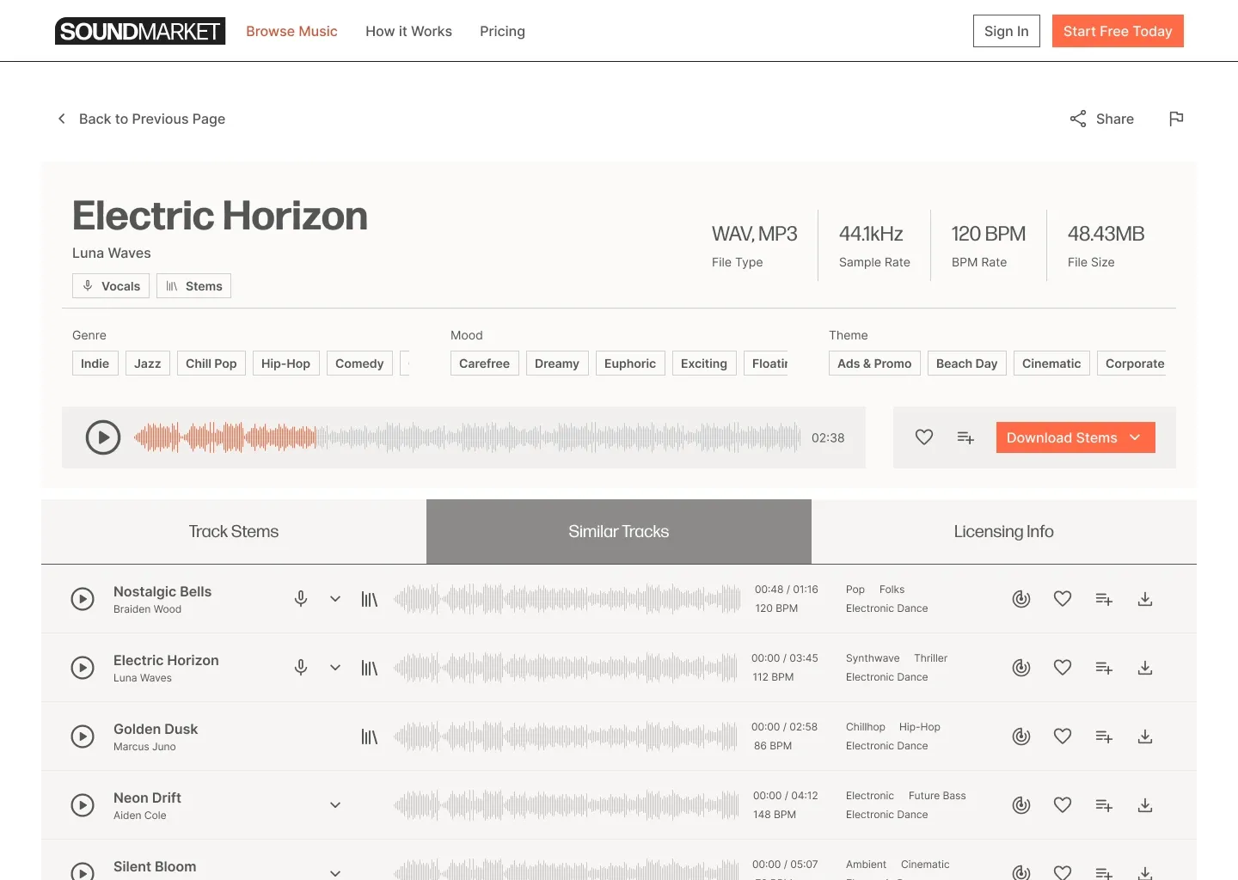Play Golden Dusk track
The height and width of the screenshot is (880, 1238).
tap(83, 736)
